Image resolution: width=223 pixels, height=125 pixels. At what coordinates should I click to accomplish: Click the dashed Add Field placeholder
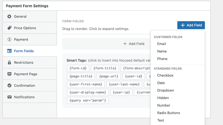106,44
